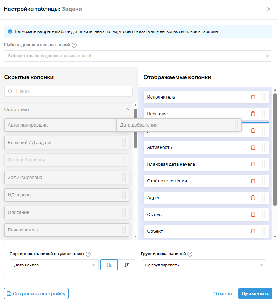Click the help icon beside Шаблон дополнительных полей
278x303 pixels.
pos(74,45)
